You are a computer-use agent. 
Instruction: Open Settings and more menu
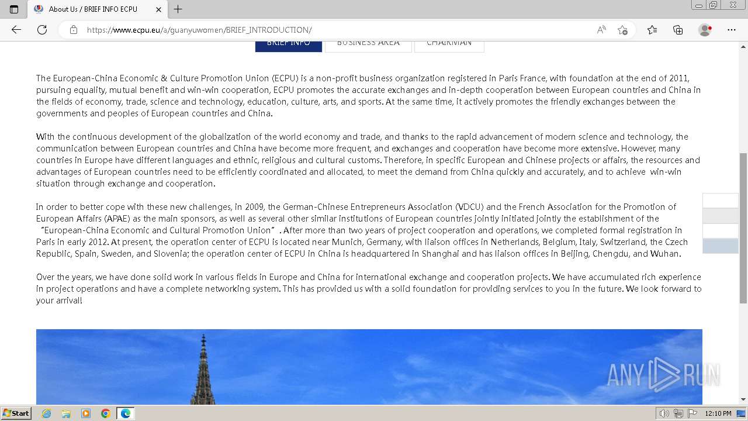tap(732, 30)
